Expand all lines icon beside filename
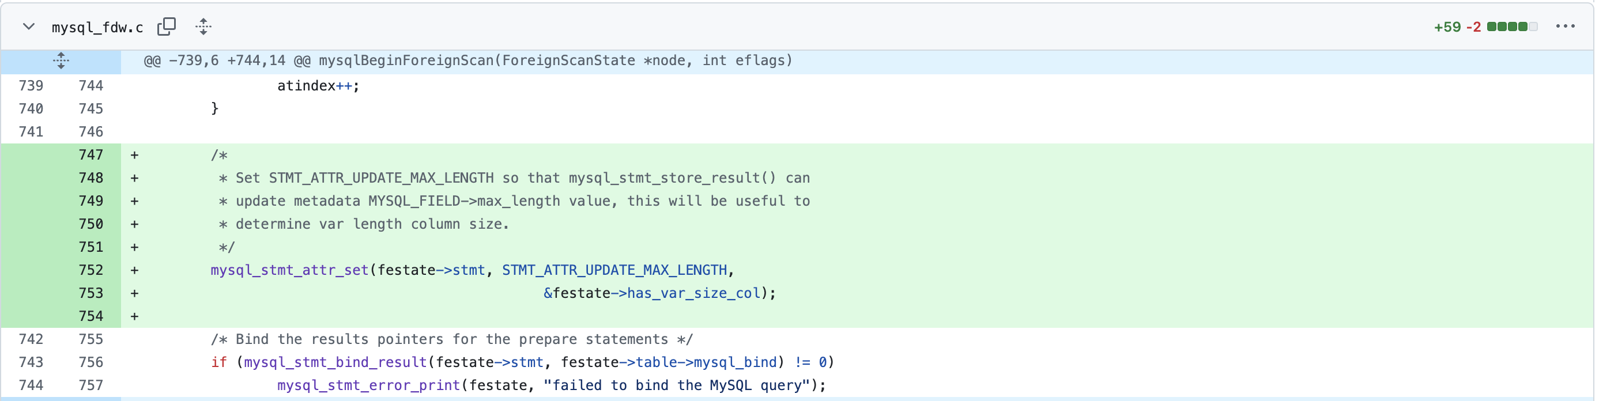Viewport: 1599px width, 401px height. 203,27
